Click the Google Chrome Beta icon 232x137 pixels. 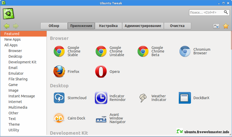pos(143,51)
